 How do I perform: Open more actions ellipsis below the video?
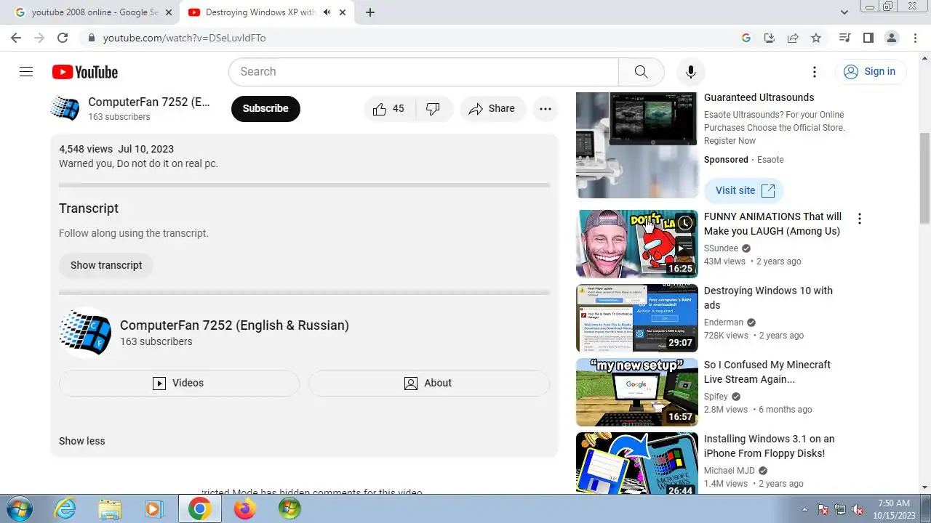coord(546,109)
